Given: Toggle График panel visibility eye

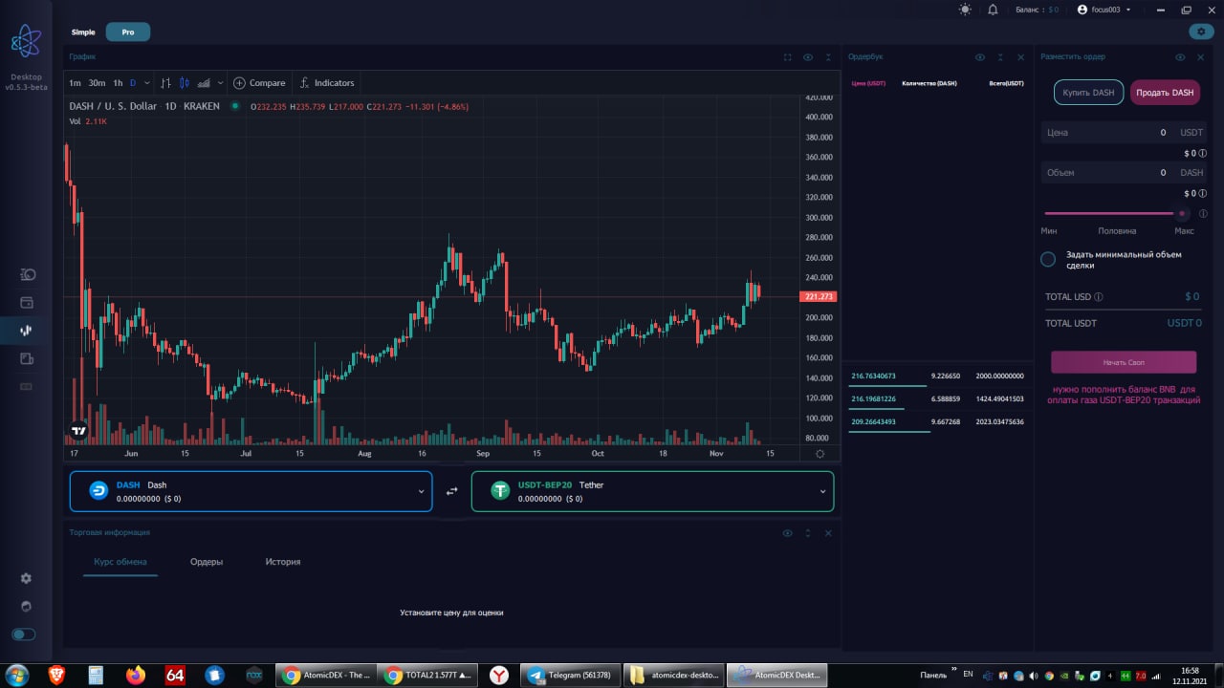Looking at the screenshot, I should pos(808,57).
